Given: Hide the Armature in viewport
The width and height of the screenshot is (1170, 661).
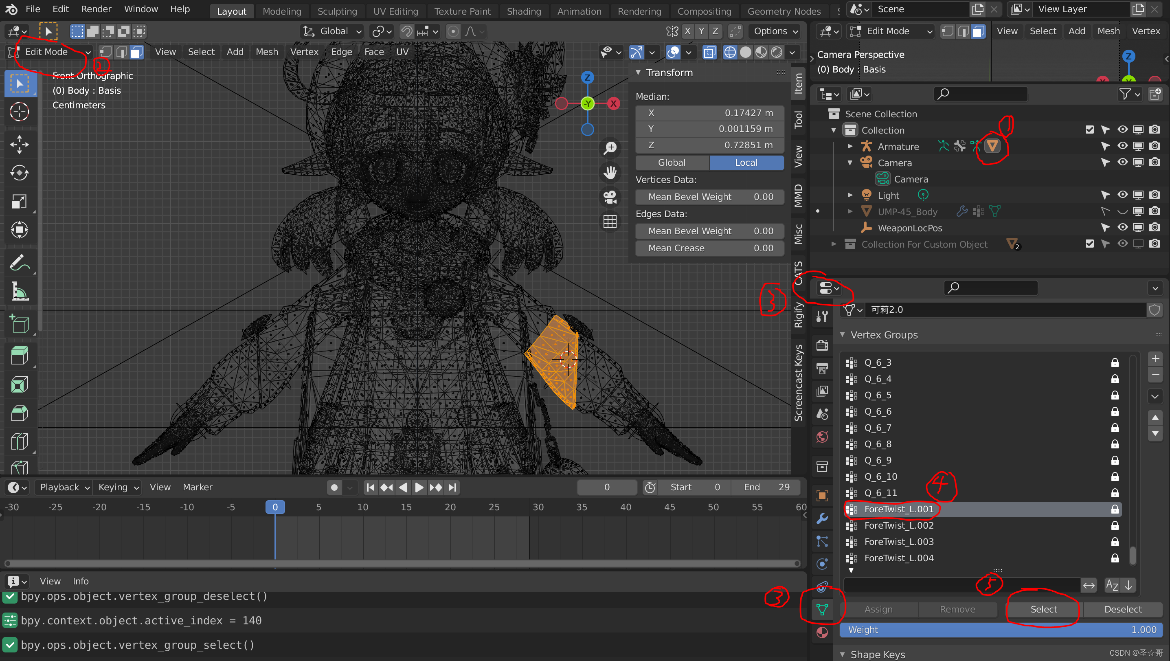Looking at the screenshot, I should point(1122,146).
